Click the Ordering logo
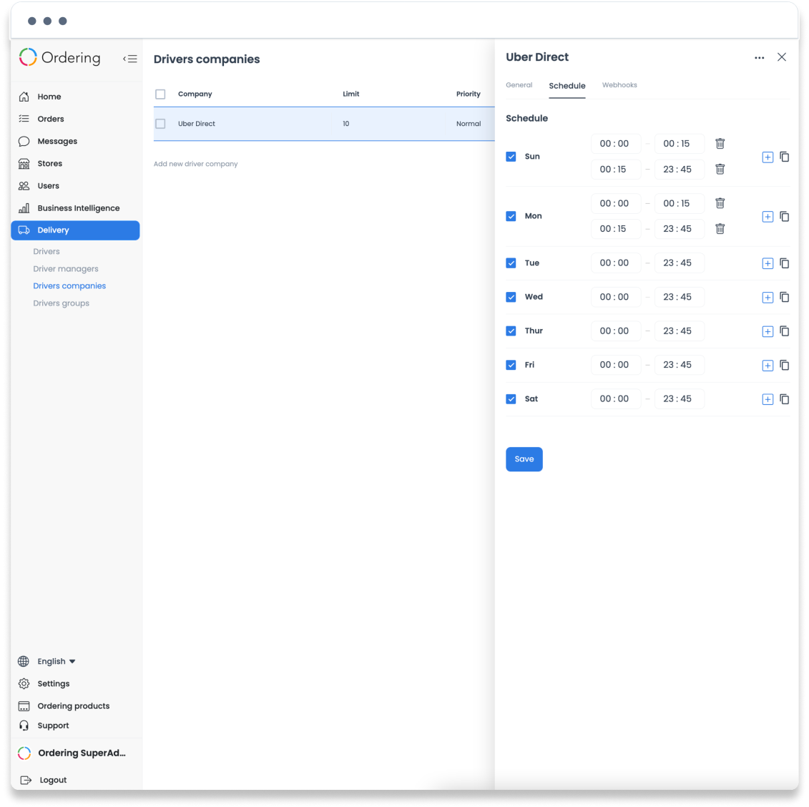Viewport: 809px width, 807px height. [x=60, y=58]
